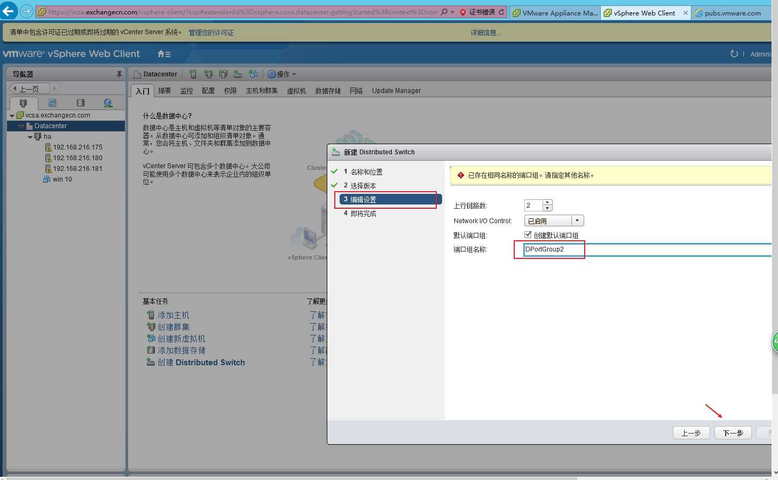Decrease the uplink count with down stepper

547,208
